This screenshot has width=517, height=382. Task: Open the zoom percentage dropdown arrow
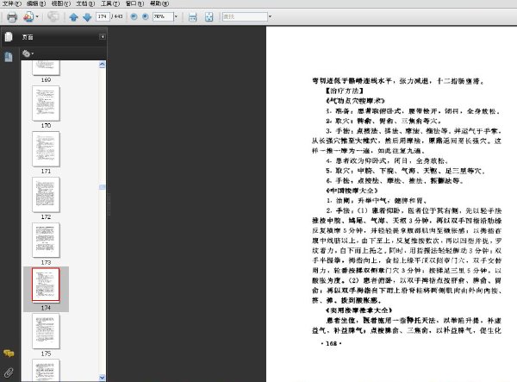[x=176, y=16]
